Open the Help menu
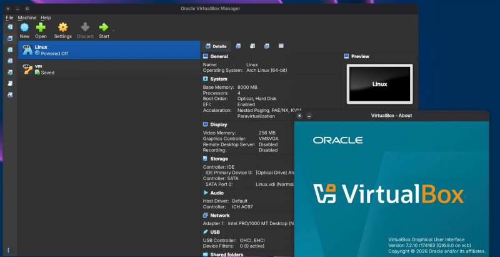This screenshot has height=257, width=500. click(x=46, y=18)
